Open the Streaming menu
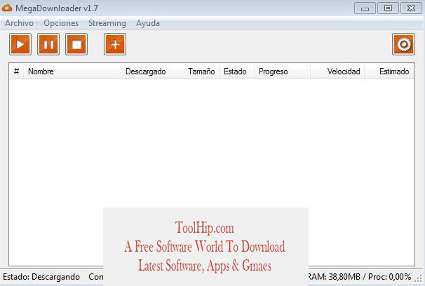425x286 pixels. click(107, 23)
